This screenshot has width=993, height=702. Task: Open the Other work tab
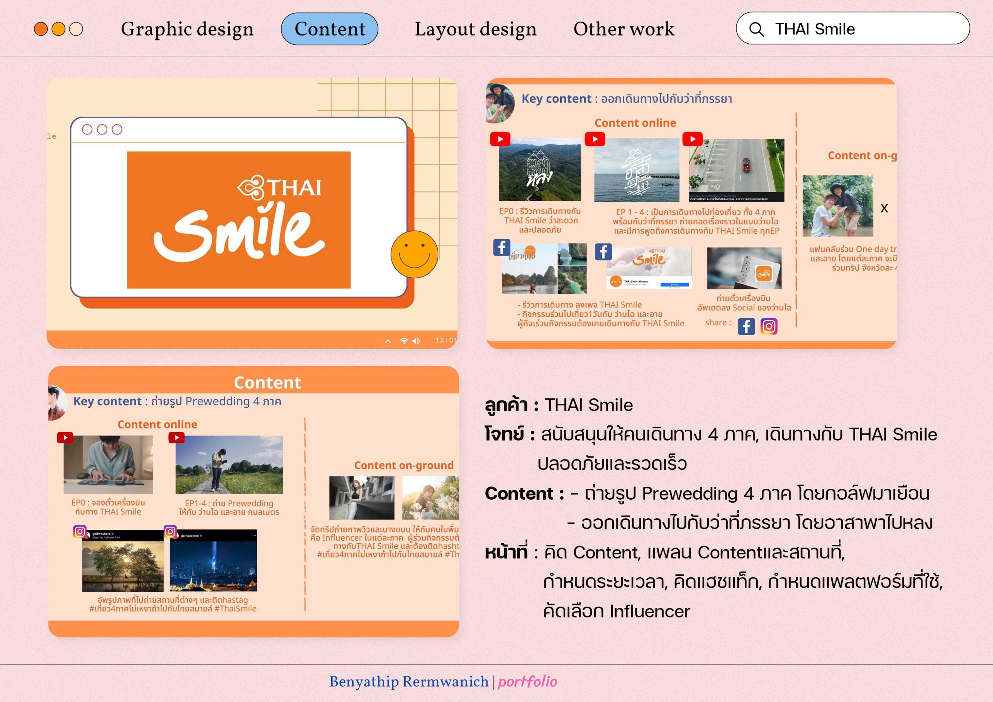(x=623, y=29)
